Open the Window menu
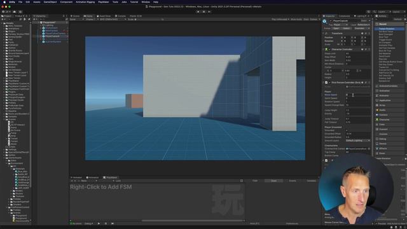The image size is (407, 229). click(x=146, y=2)
